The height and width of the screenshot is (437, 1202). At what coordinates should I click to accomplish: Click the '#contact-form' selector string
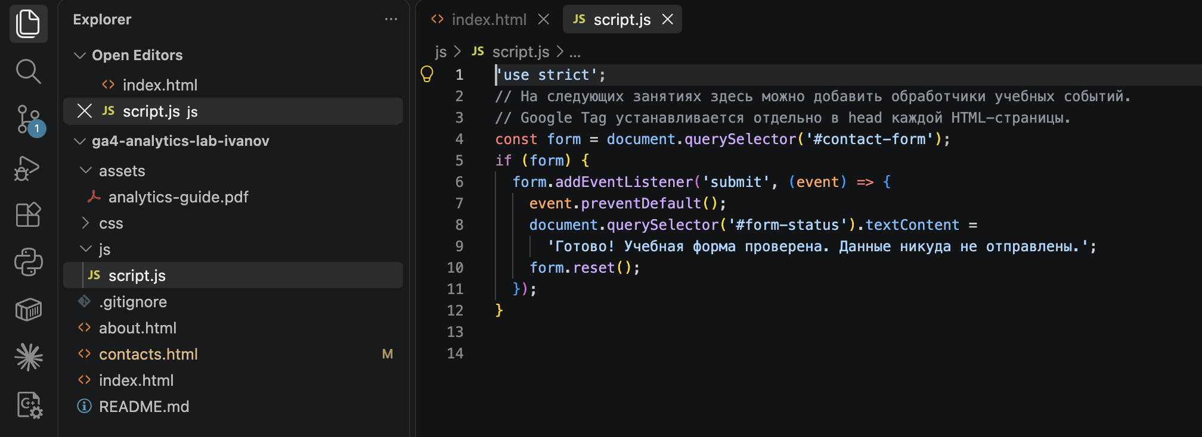[870, 139]
